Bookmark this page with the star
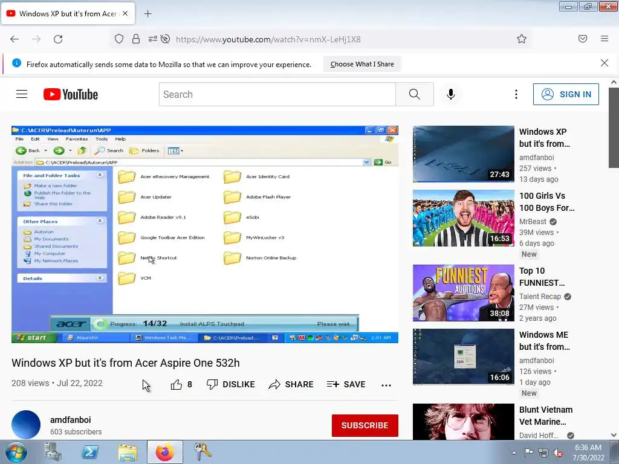 click(522, 39)
